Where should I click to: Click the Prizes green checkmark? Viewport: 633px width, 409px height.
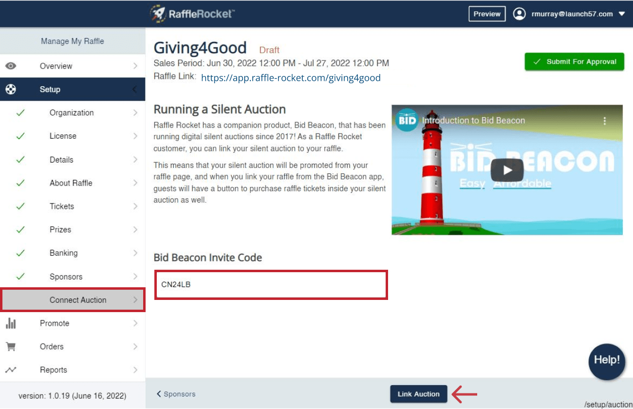(x=20, y=230)
